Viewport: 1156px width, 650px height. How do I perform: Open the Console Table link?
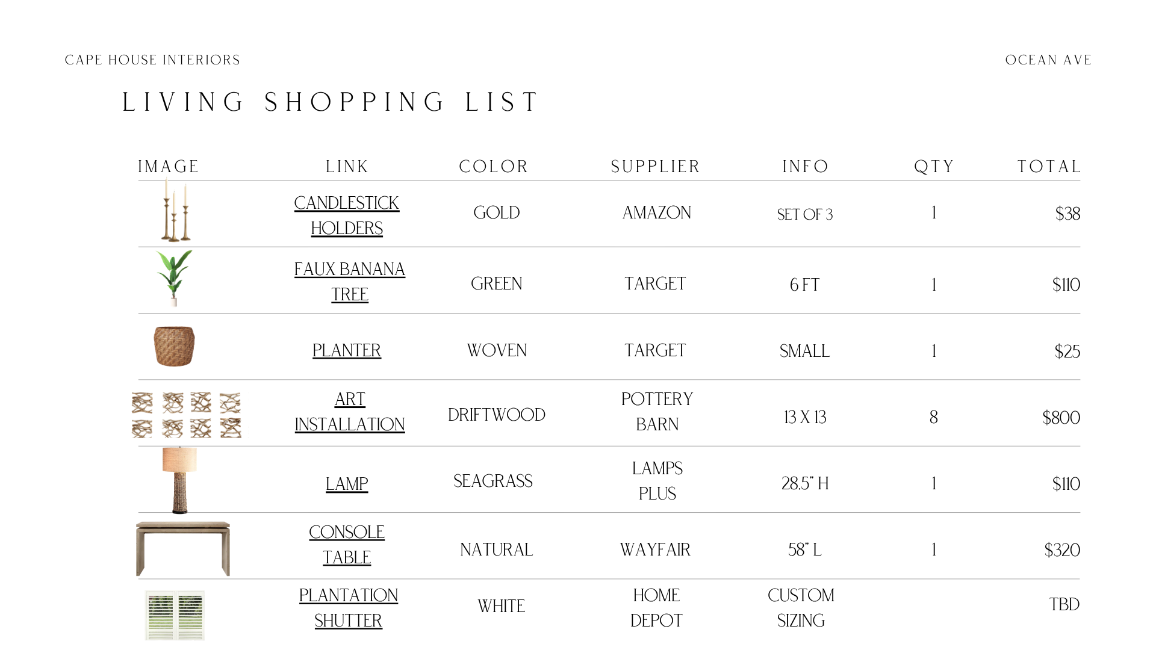[x=347, y=545]
